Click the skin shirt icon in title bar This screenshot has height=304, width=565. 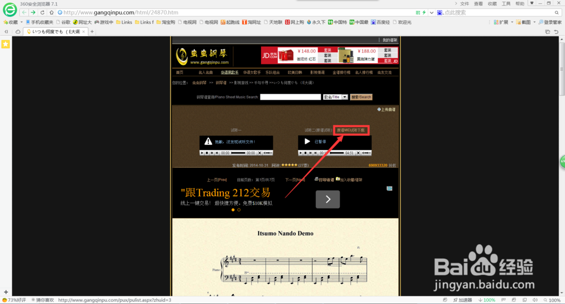[x=532, y=3]
